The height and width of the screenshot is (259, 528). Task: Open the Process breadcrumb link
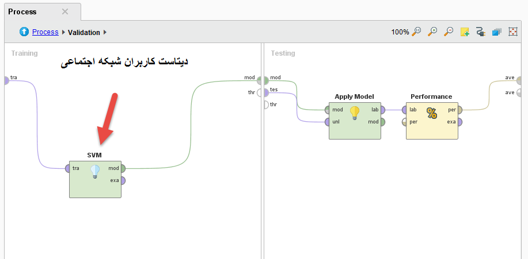point(45,32)
